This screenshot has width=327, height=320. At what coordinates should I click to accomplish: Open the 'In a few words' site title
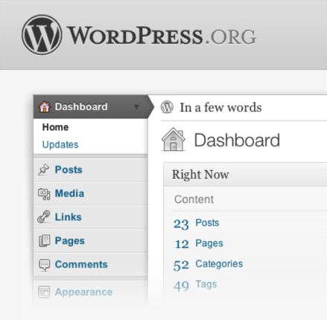point(220,107)
